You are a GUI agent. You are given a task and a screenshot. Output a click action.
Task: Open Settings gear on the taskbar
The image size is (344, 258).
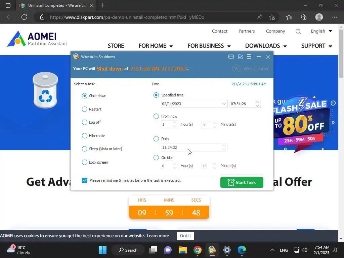click(x=227, y=250)
